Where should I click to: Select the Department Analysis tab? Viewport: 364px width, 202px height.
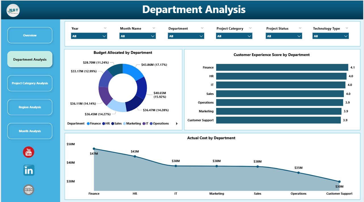(x=30, y=59)
